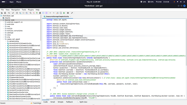187x105 pixels.
Task: Expand the databinding folder
Action: [x=6, y=41]
